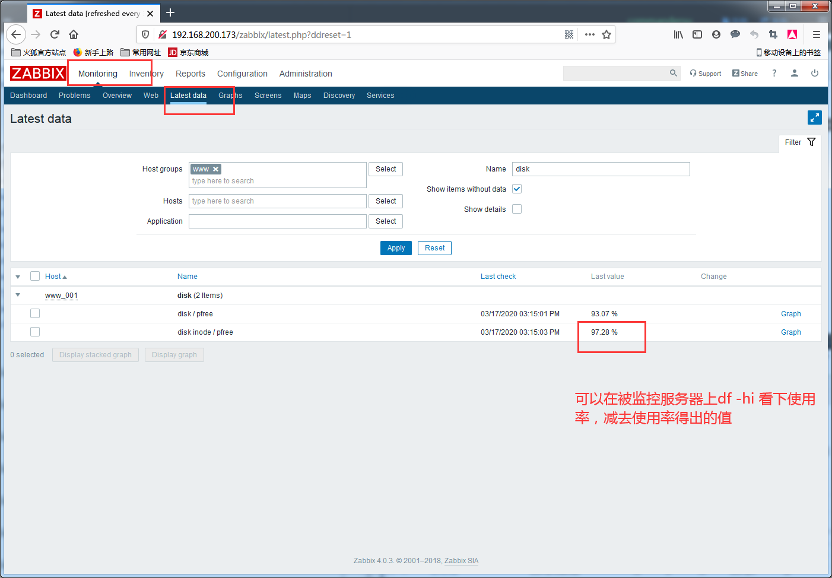Open the Screens submenu

click(x=268, y=96)
